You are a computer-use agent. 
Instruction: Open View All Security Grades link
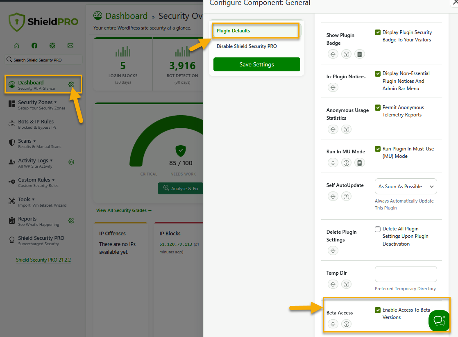pos(124,210)
